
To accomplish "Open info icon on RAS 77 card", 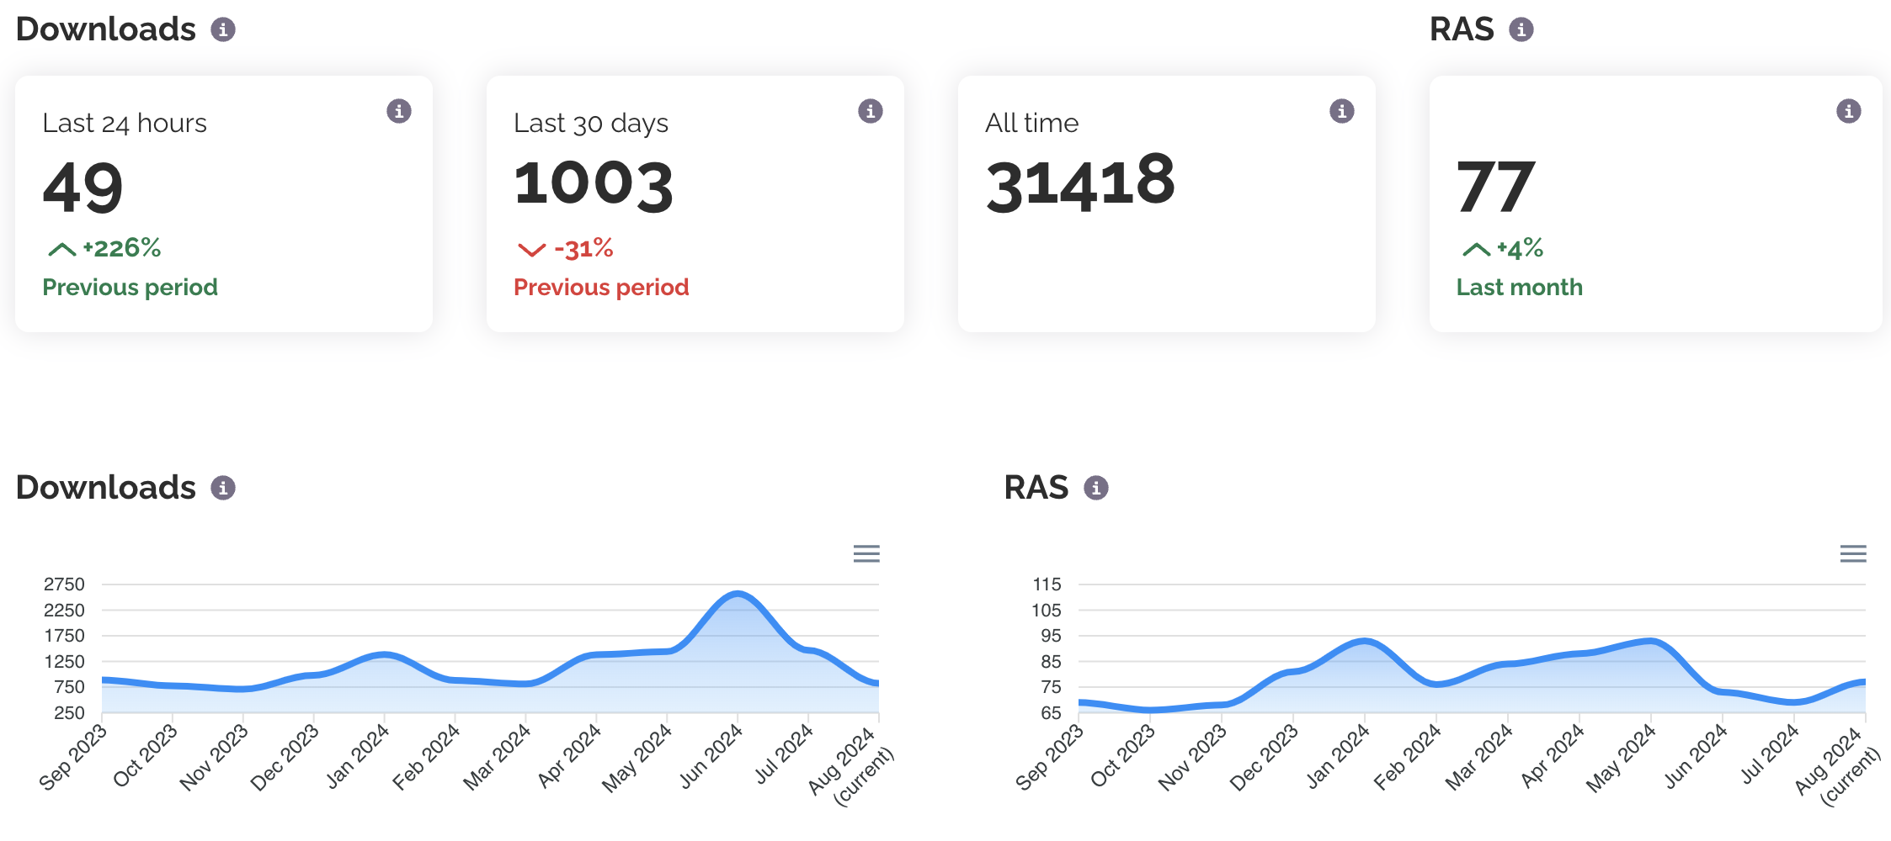I will click(x=1849, y=111).
